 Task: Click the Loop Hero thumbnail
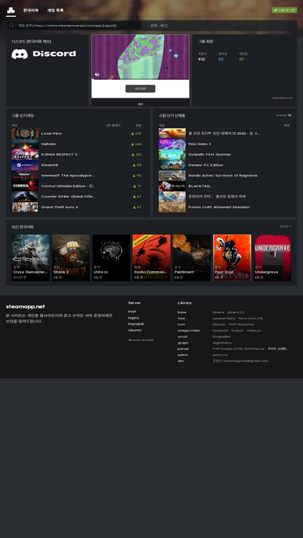tap(25, 133)
